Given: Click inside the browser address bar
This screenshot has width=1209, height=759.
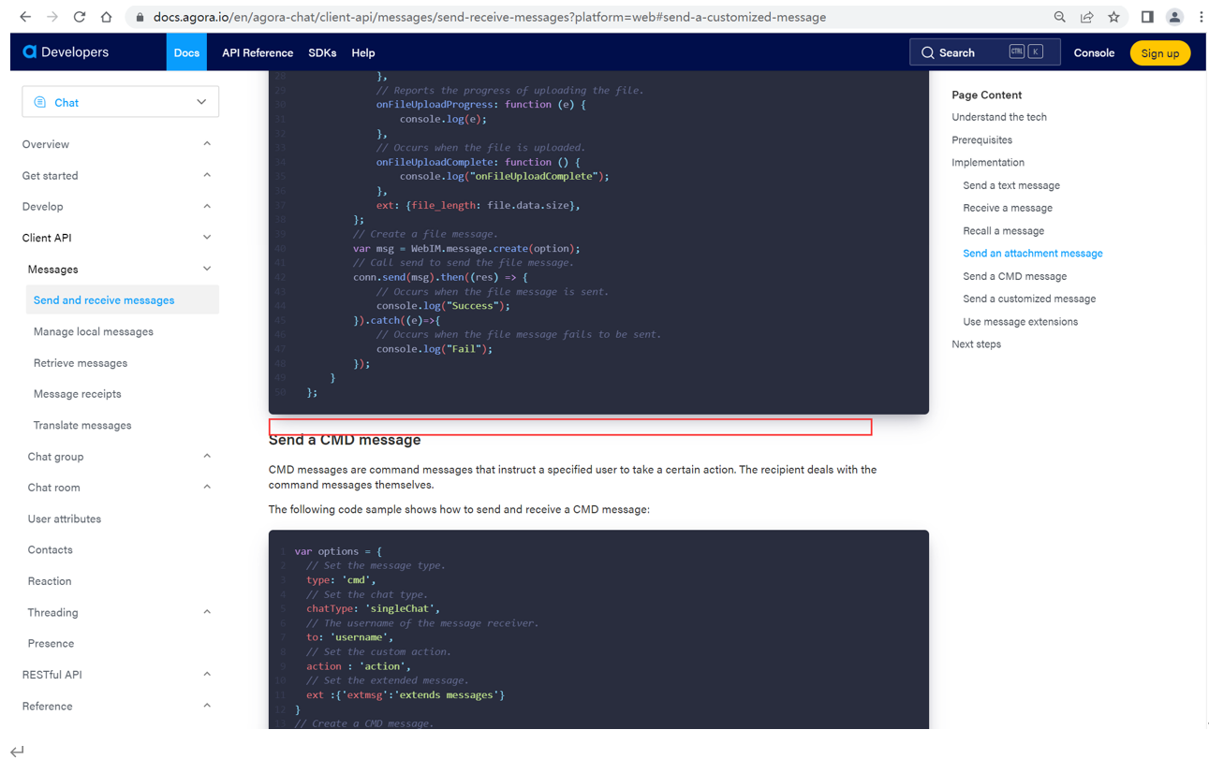Looking at the screenshot, I should pyautogui.click(x=468, y=16).
